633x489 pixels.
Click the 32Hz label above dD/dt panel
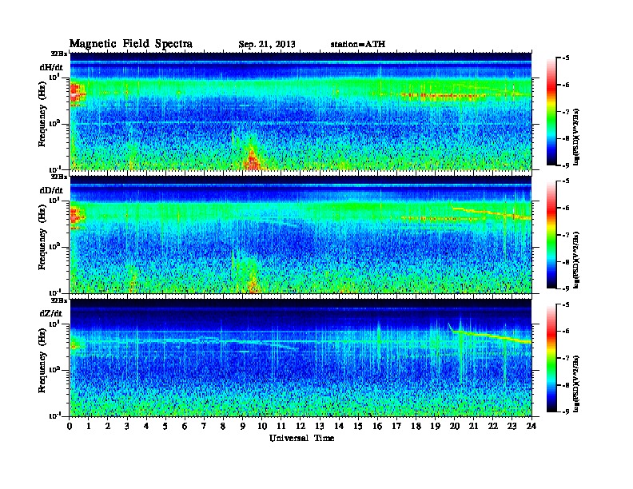[x=59, y=177]
